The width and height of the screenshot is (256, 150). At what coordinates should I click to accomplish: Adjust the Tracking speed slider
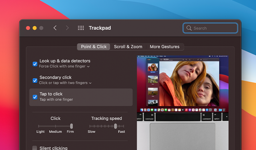point(107,126)
